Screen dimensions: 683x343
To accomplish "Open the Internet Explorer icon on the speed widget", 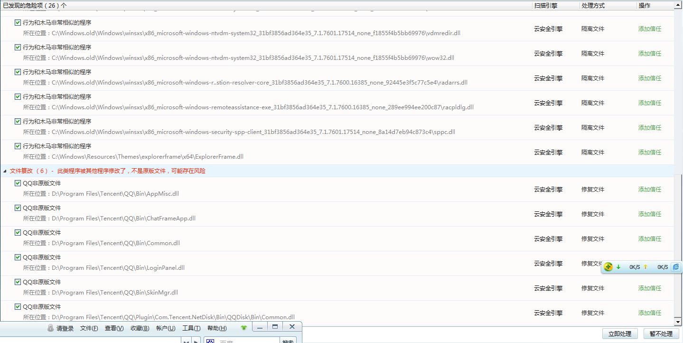I will click(676, 267).
